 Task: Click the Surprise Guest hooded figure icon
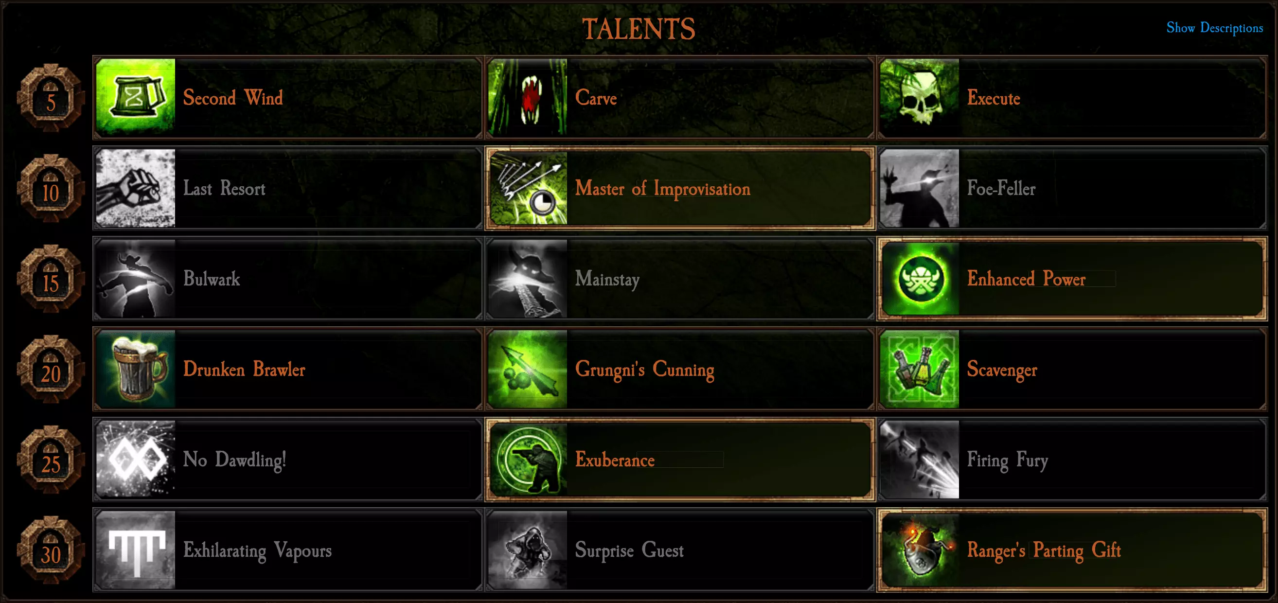click(527, 550)
